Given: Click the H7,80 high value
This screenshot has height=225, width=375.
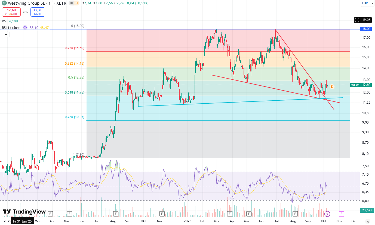Looking at the screenshot, I should click(97, 3).
